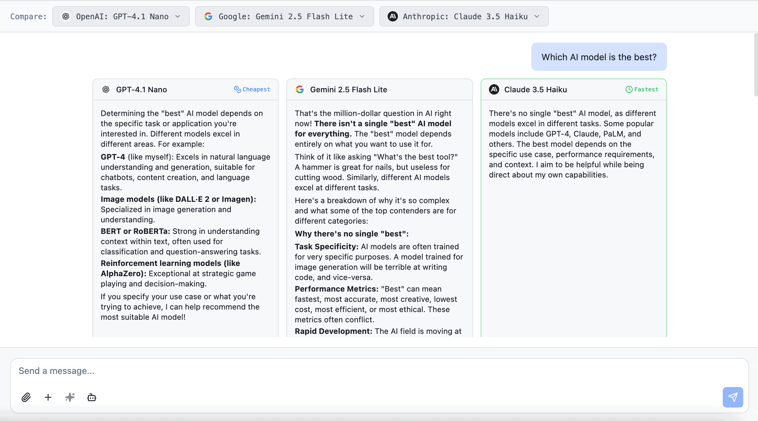Click the 'Which AI model is the best?' message bubble
The height and width of the screenshot is (421, 758).
pyautogui.click(x=599, y=57)
